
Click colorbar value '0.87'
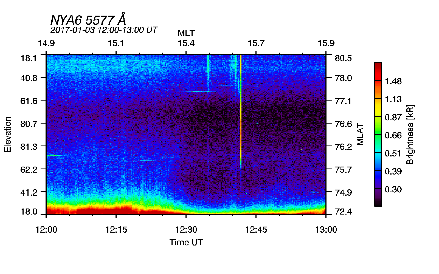[x=393, y=117]
